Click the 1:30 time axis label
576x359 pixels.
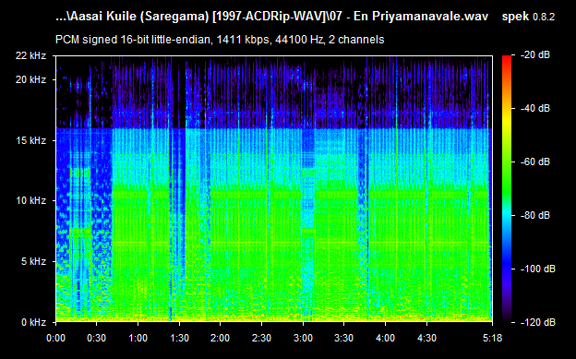(179, 338)
